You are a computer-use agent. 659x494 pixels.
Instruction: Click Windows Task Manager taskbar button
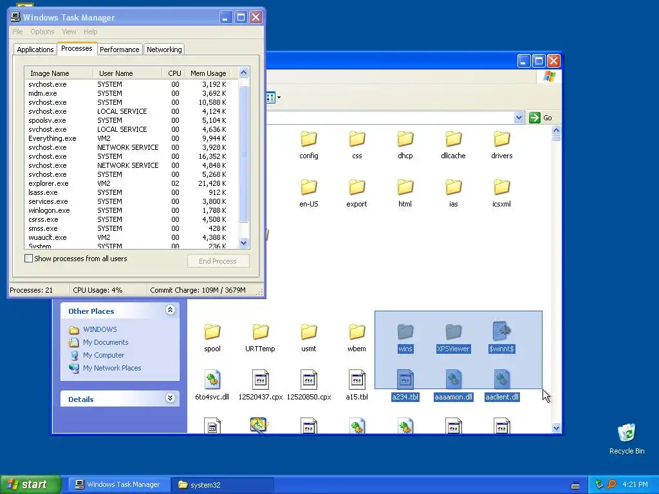pos(119,485)
